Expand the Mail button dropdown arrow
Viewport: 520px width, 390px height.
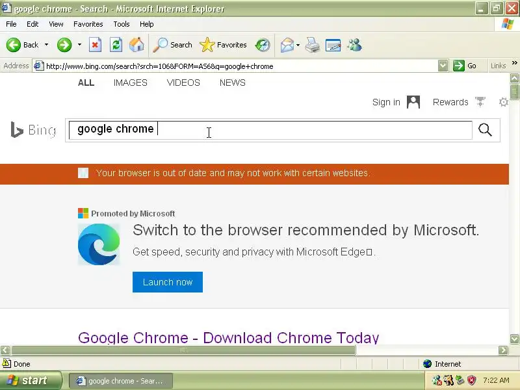(298, 45)
